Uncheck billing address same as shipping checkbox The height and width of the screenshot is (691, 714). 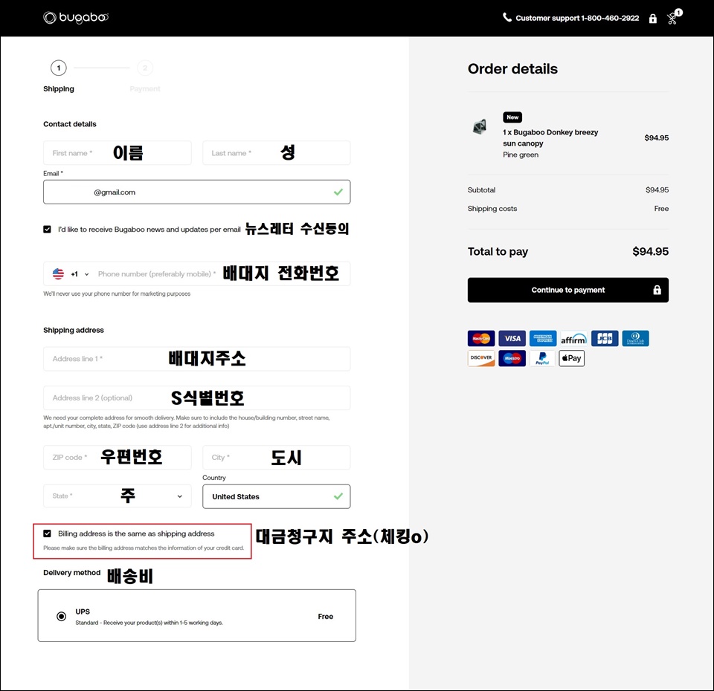[47, 533]
